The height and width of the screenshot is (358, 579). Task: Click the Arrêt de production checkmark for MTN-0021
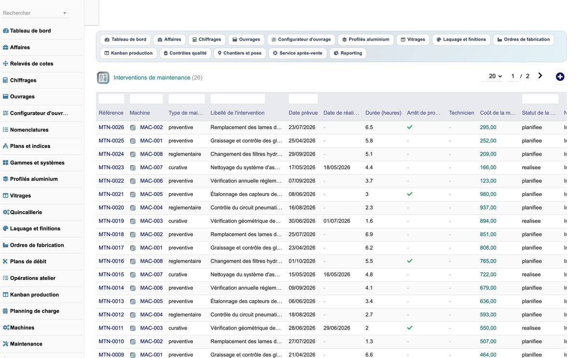tap(410, 194)
